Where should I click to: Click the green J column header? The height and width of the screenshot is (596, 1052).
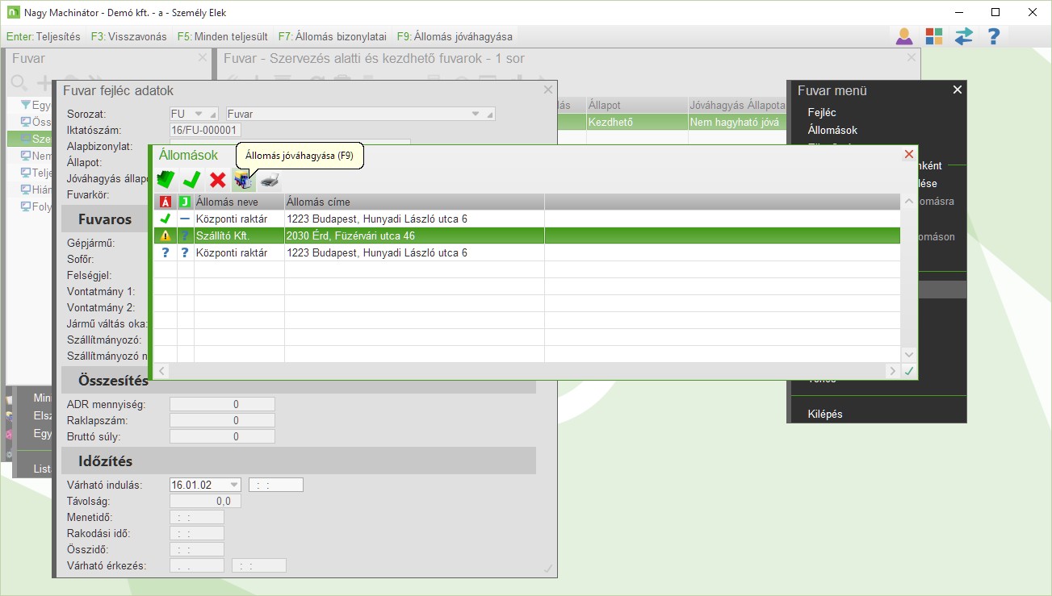point(185,202)
